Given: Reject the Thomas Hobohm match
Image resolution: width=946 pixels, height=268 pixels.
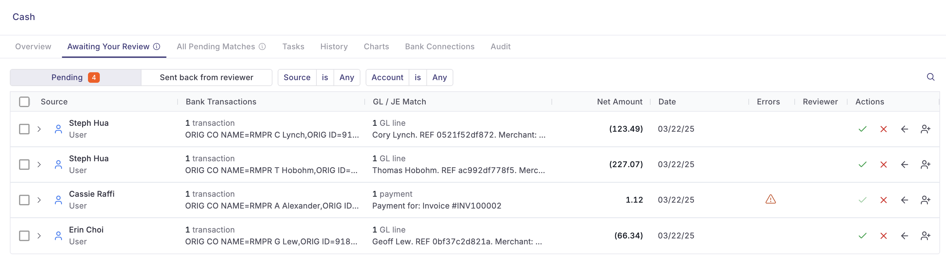Looking at the screenshot, I should tap(884, 165).
